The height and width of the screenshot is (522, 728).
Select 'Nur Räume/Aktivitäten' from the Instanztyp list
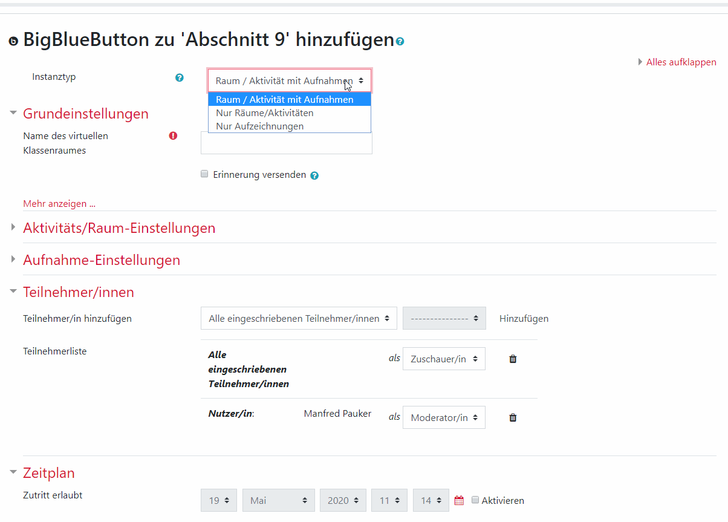click(x=264, y=113)
